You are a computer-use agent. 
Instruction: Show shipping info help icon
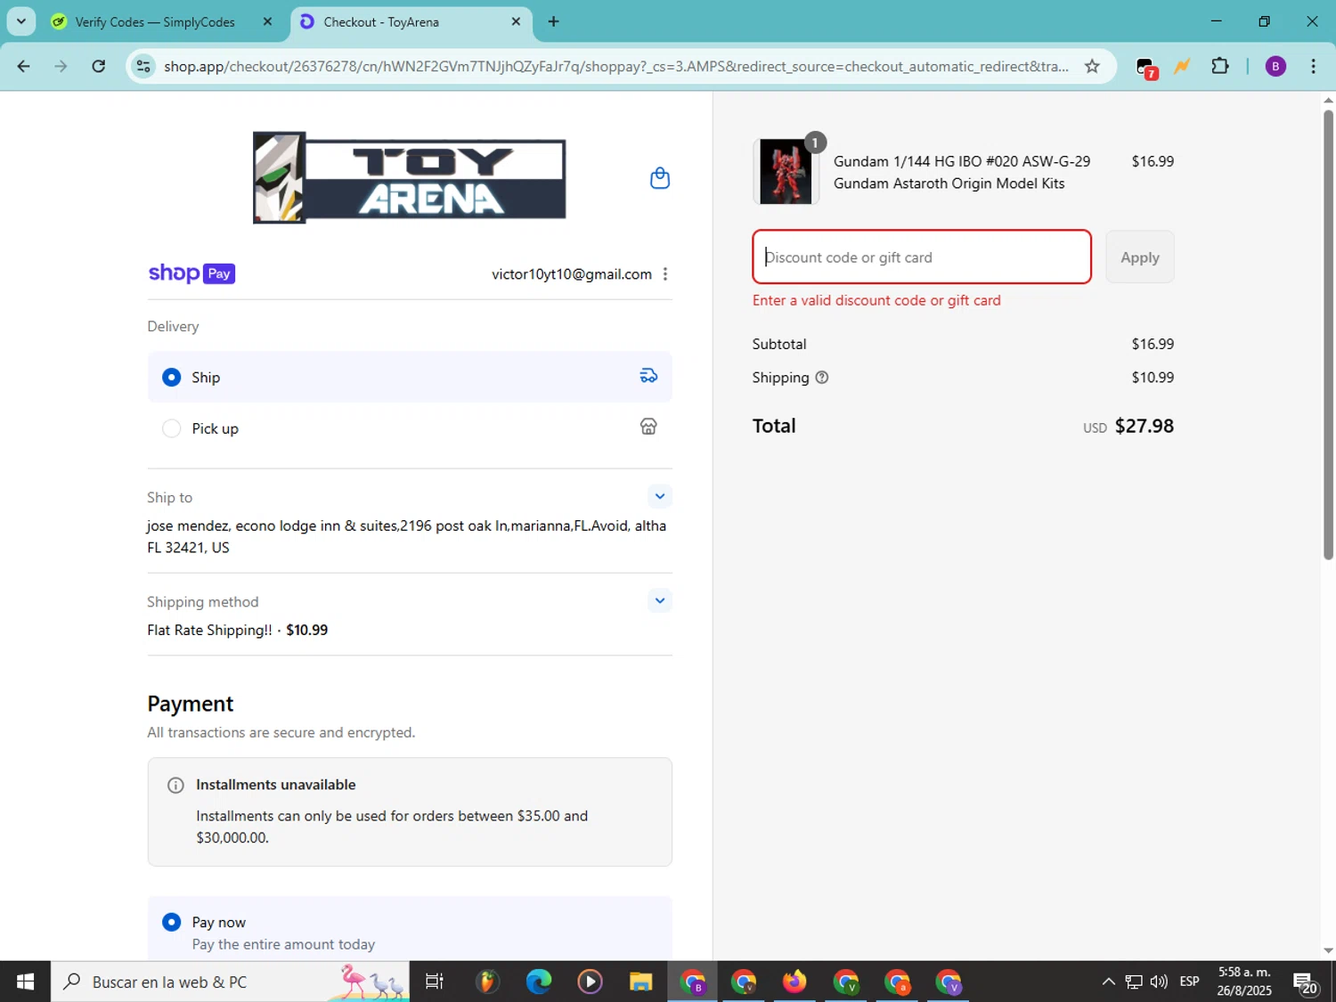[822, 378]
